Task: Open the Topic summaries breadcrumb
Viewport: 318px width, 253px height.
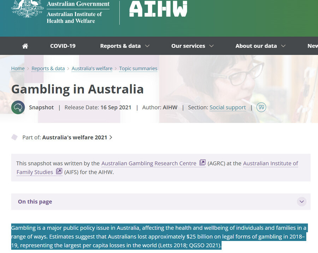Action: pyautogui.click(x=138, y=69)
